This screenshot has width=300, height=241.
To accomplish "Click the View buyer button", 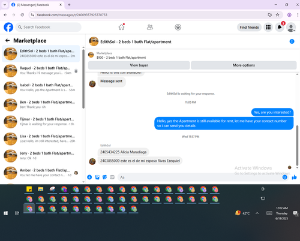I will 139,65.
